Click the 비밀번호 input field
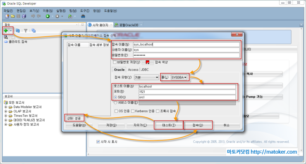 186,55
